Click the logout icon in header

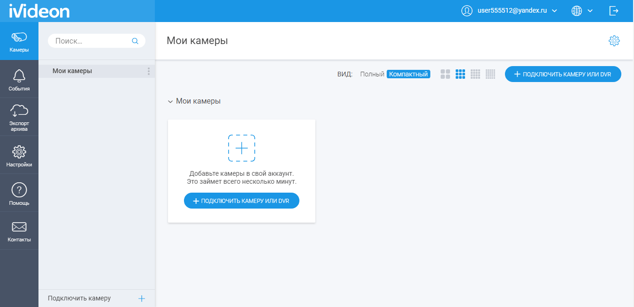coord(613,11)
